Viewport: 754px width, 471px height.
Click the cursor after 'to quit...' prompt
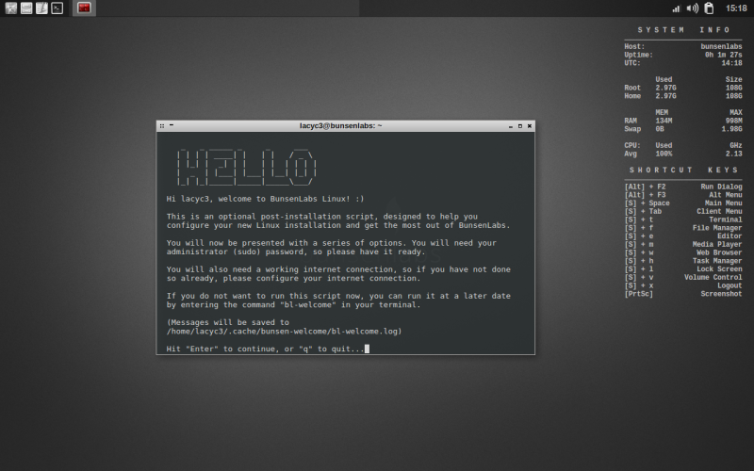click(367, 349)
